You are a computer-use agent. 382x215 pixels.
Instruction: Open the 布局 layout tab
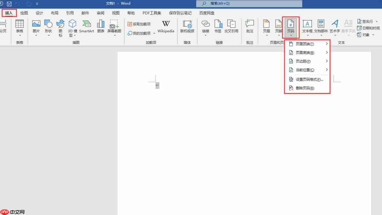point(55,13)
